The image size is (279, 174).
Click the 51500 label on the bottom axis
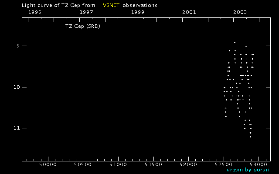pos(153,165)
